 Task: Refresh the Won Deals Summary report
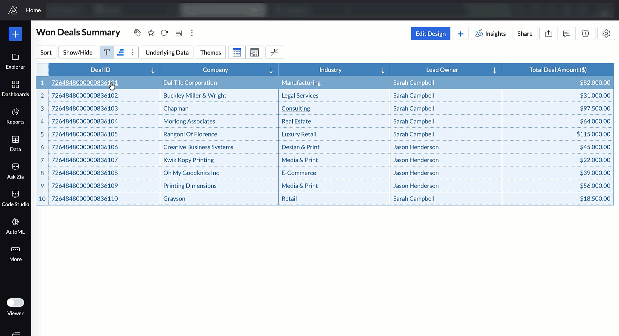(164, 33)
